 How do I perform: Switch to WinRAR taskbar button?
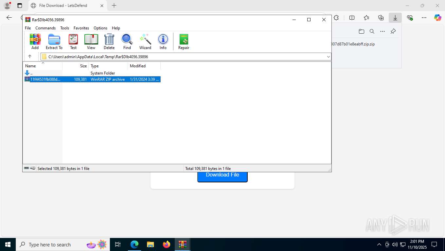(183, 244)
